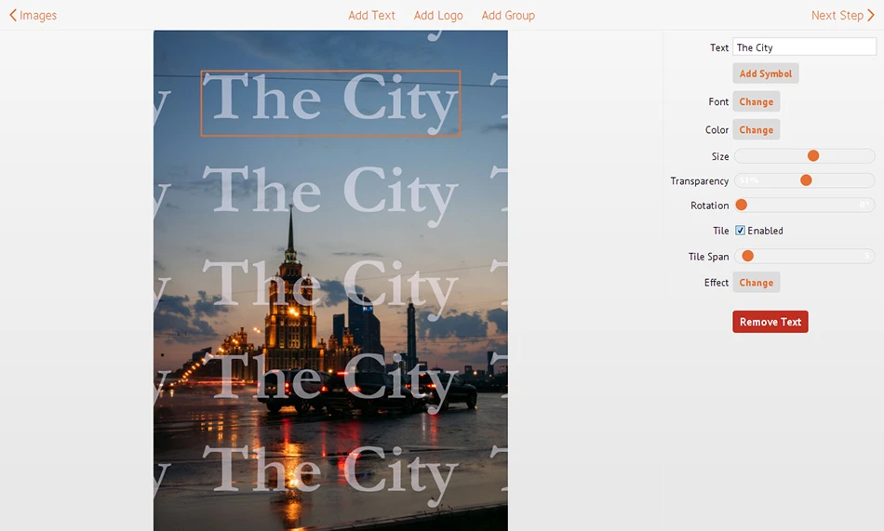The width and height of the screenshot is (884, 531).
Task: Click the Size slider handle
Action: (x=813, y=156)
